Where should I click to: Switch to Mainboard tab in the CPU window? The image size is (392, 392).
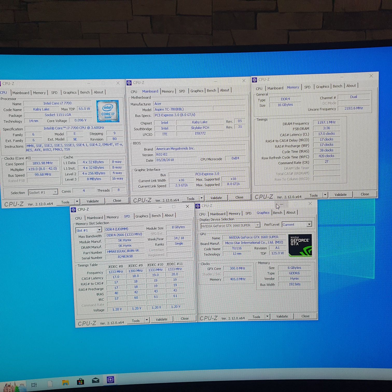click(x=21, y=93)
